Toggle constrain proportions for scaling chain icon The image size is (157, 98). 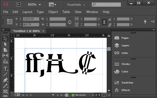[104, 22]
